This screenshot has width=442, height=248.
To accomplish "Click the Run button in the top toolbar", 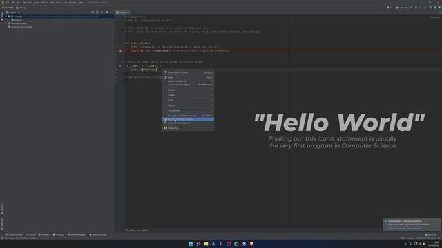I will pyautogui.click(x=412, y=8).
